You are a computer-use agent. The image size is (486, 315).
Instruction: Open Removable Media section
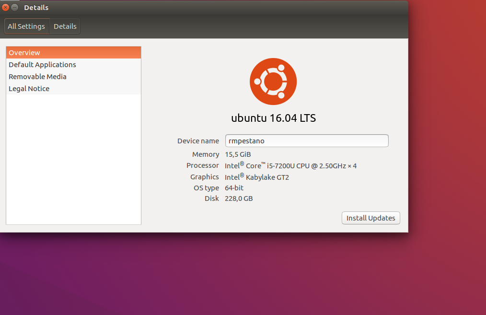pos(73,77)
